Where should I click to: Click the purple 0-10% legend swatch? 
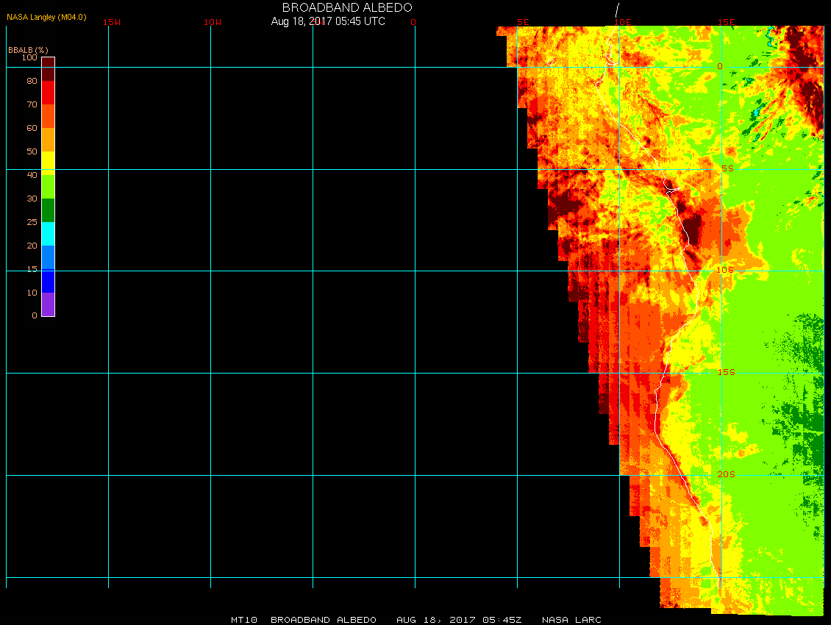coord(48,304)
